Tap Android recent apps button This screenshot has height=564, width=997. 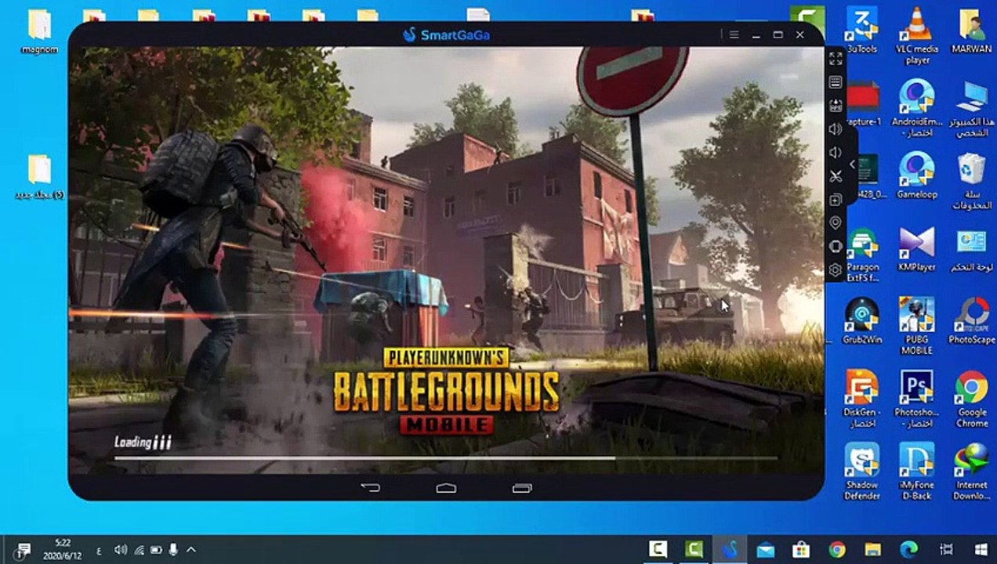click(x=522, y=488)
